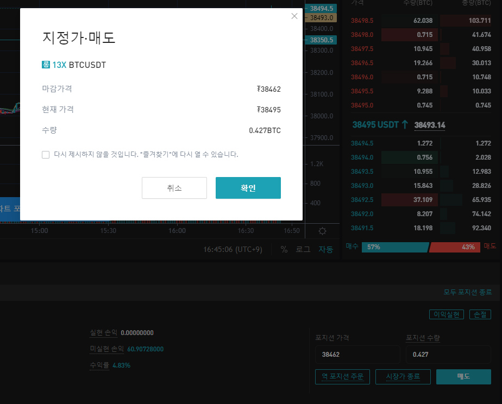Click 역 포지션 주문 button
Image resolution: width=502 pixels, height=404 pixels.
[343, 377]
